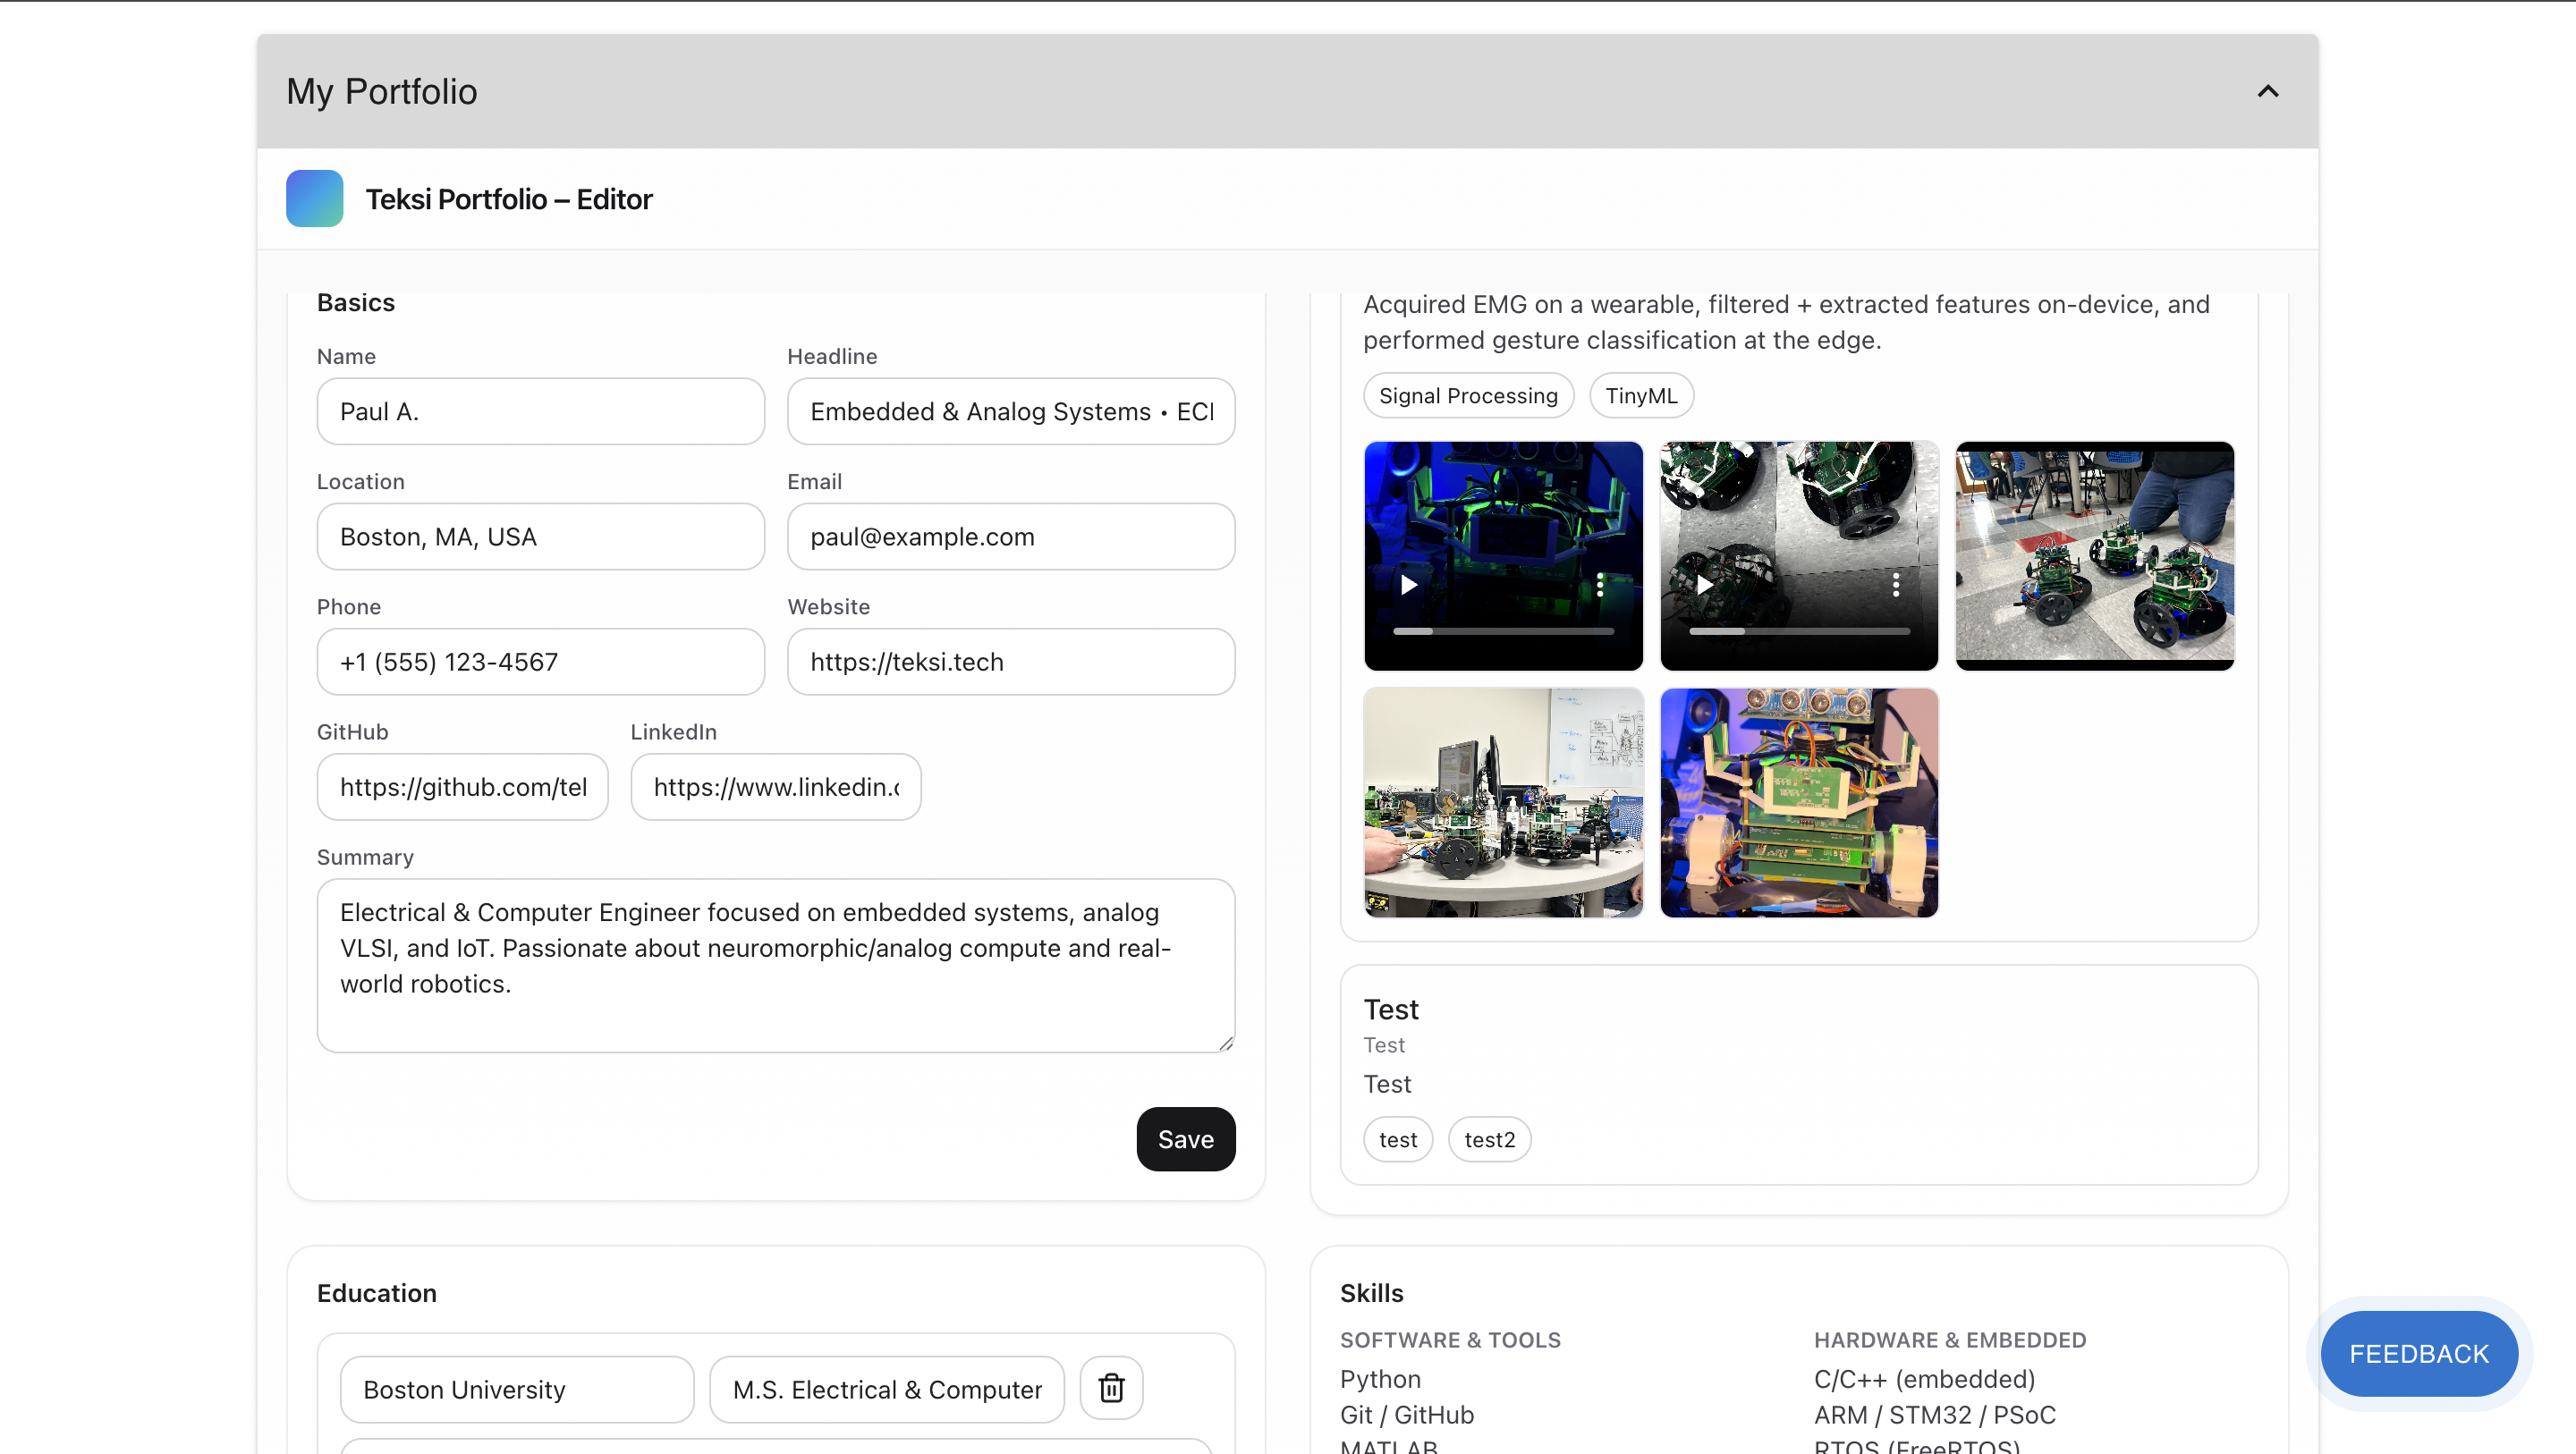Click the Skills section heading

[x=1371, y=1292]
